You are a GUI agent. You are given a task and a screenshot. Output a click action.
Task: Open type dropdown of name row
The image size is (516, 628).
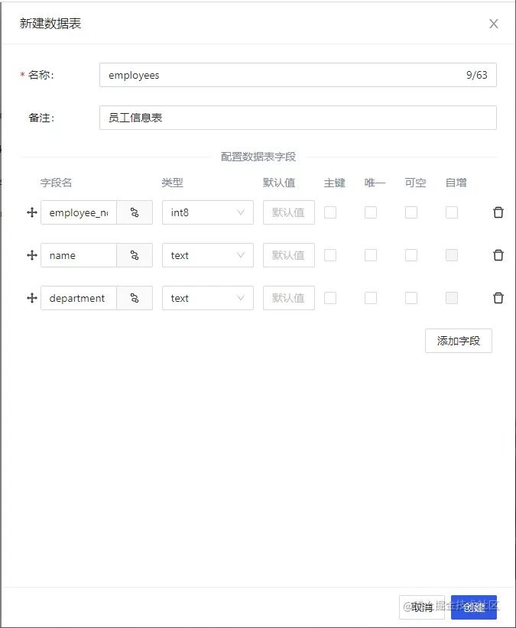(207, 255)
